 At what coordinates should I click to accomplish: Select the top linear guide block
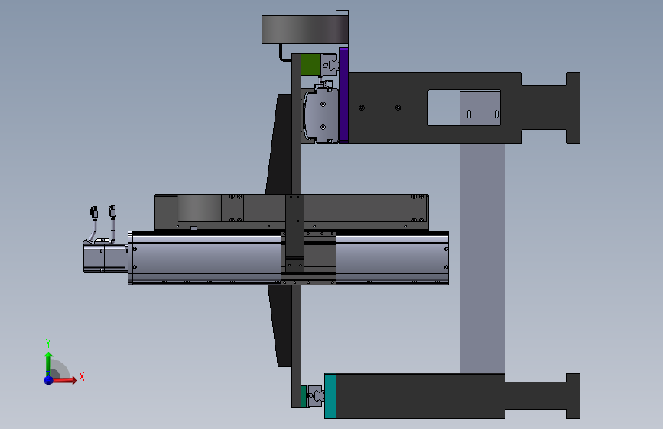(x=330, y=65)
